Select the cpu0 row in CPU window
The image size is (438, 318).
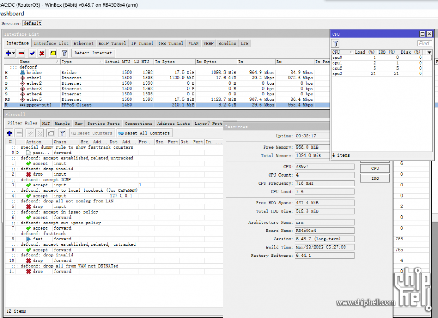pyautogui.click(x=381, y=58)
